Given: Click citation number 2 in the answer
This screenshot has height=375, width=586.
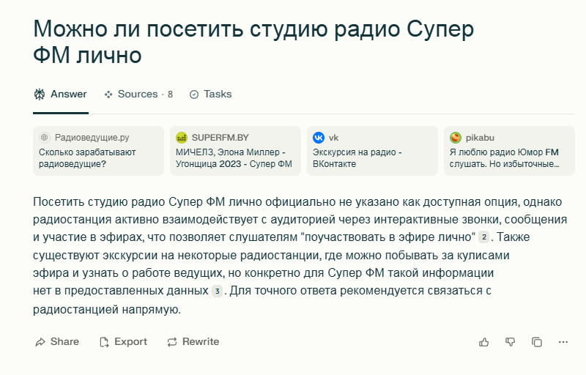Looking at the screenshot, I should click(x=483, y=237).
